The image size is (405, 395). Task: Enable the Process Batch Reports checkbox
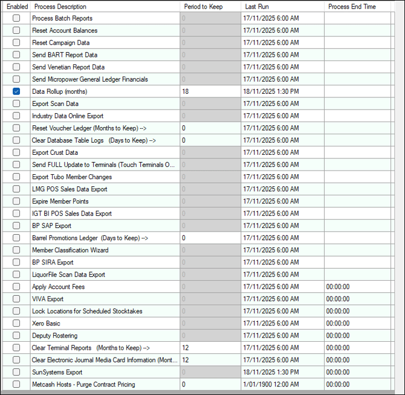[16, 18]
